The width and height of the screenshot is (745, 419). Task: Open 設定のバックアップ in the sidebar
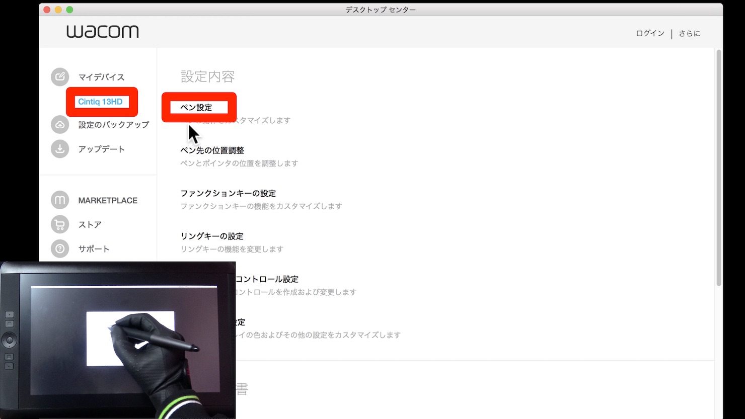click(114, 125)
